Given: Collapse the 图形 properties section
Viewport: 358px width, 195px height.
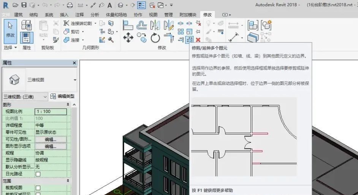Looking at the screenshot, I should pyautogui.click(x=68, y=105).
